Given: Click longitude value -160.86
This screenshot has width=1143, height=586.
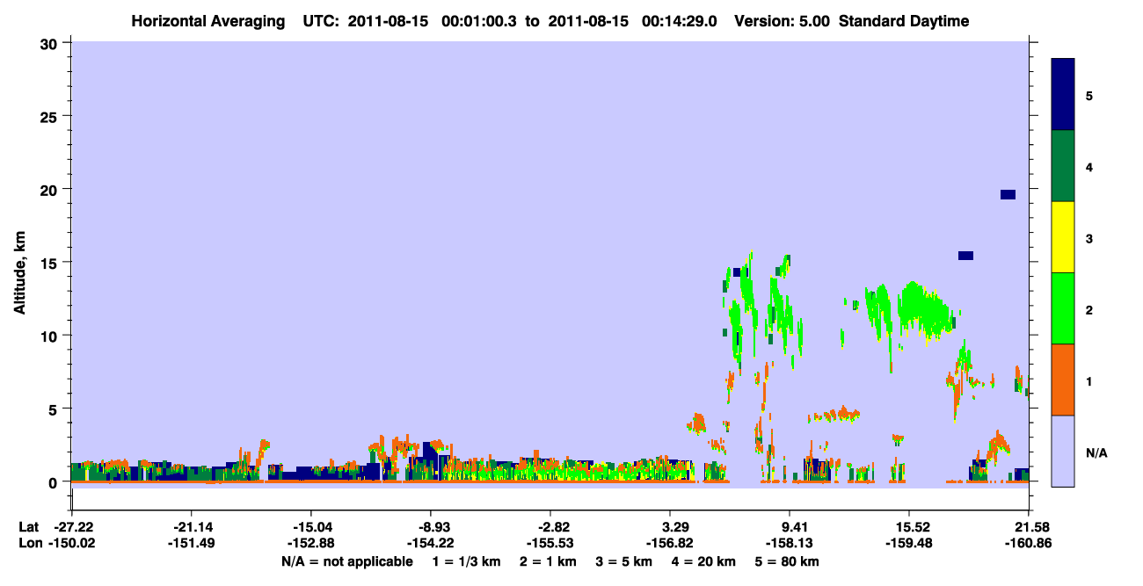Looking at the screenshot, I should (1029, 543).
